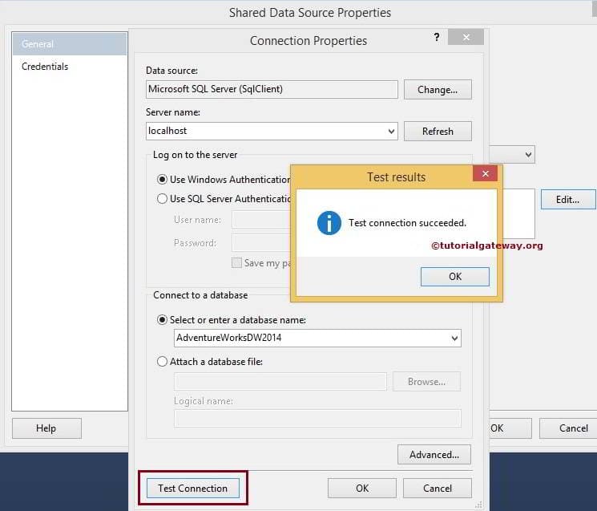Expand the Server name dropdown arrow
This screenshot has height=511, width=597.
(x=391, y=132)
